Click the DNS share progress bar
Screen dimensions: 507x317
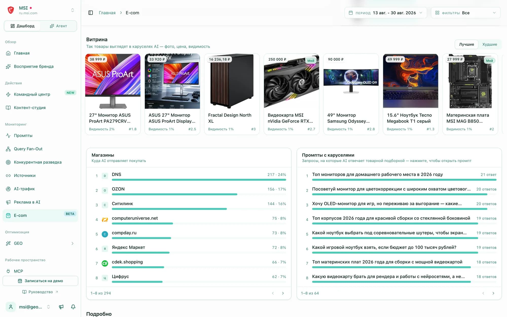[199, 180]
